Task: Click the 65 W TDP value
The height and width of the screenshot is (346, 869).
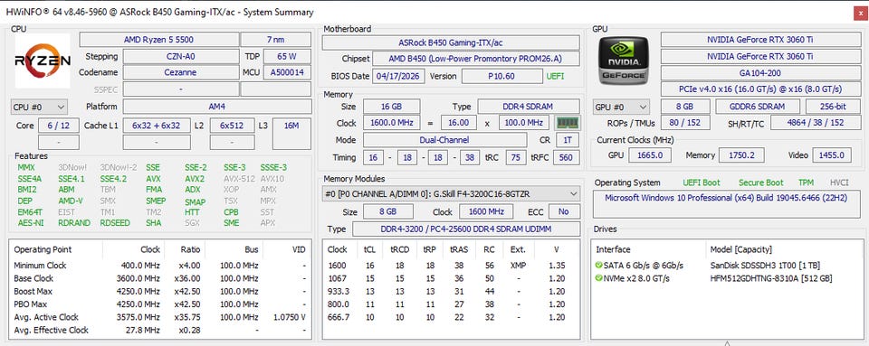Action: tap(287, 56)
